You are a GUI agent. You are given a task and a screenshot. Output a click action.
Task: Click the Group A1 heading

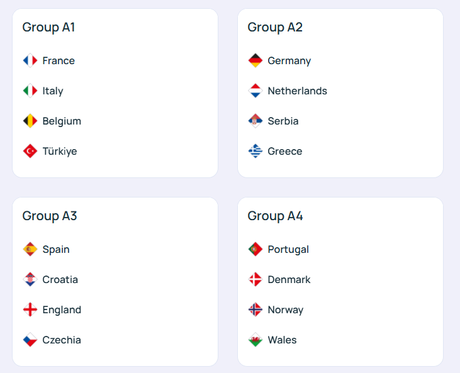(49, 27)
